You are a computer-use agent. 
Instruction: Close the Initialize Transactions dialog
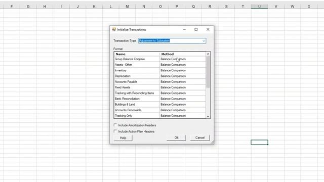click(208, 29)
